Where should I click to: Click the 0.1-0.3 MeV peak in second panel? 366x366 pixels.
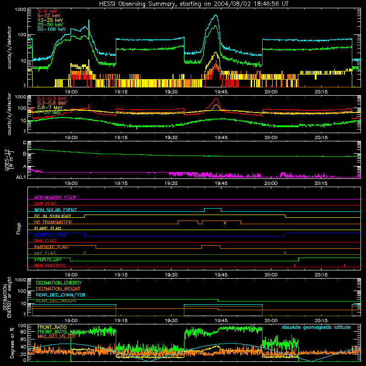tap(216, 99)
